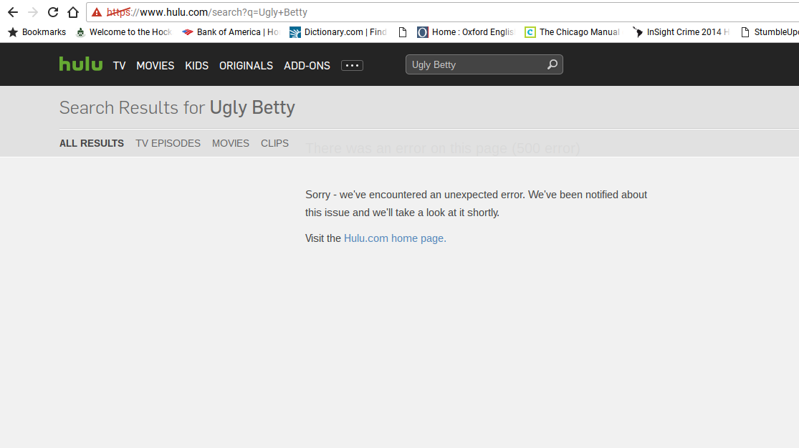
Task: Open InSight Crime 2014 bookmark
Action: (681, 32)
